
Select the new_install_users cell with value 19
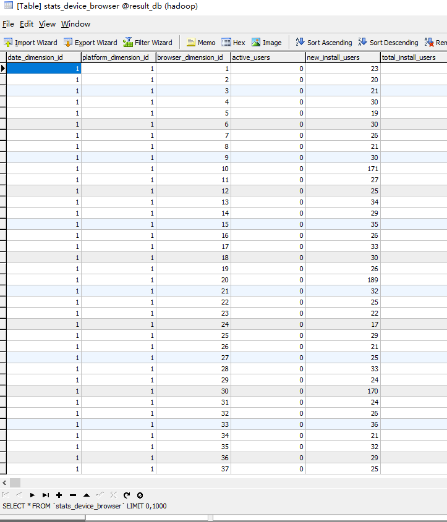pos(343,113)
